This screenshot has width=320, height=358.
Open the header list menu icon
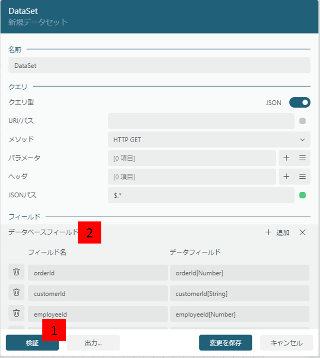[x=302, y=177]
